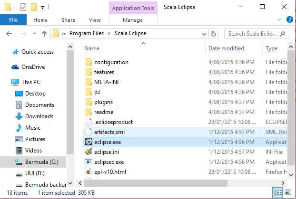The height and width of the screenshot is (199, 296).
Task: Click the Properties checkmark icon in title bar
Action: (x=23, y=7)
